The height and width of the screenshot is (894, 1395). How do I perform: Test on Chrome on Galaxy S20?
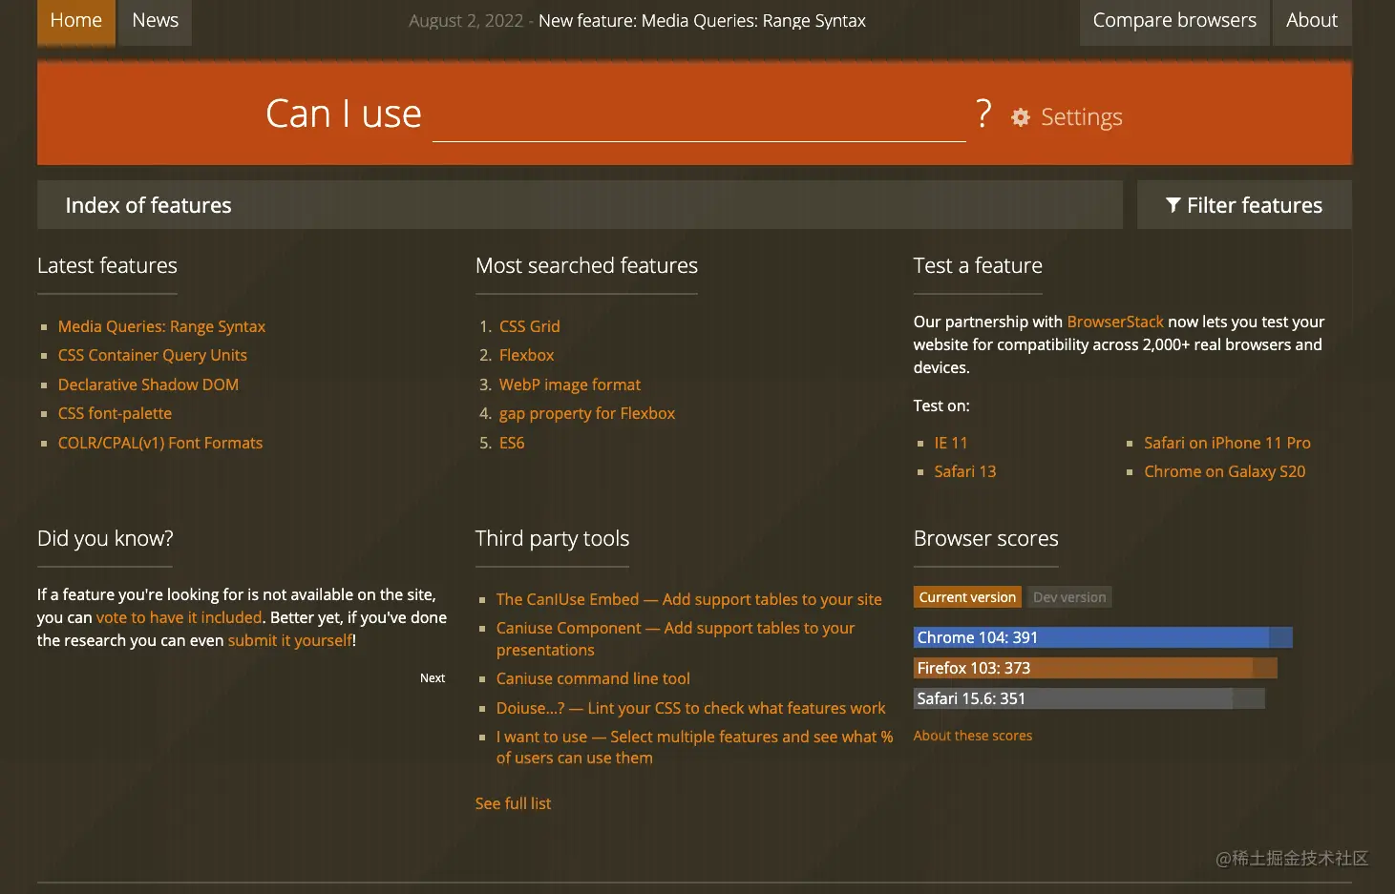pos(1225,471)
